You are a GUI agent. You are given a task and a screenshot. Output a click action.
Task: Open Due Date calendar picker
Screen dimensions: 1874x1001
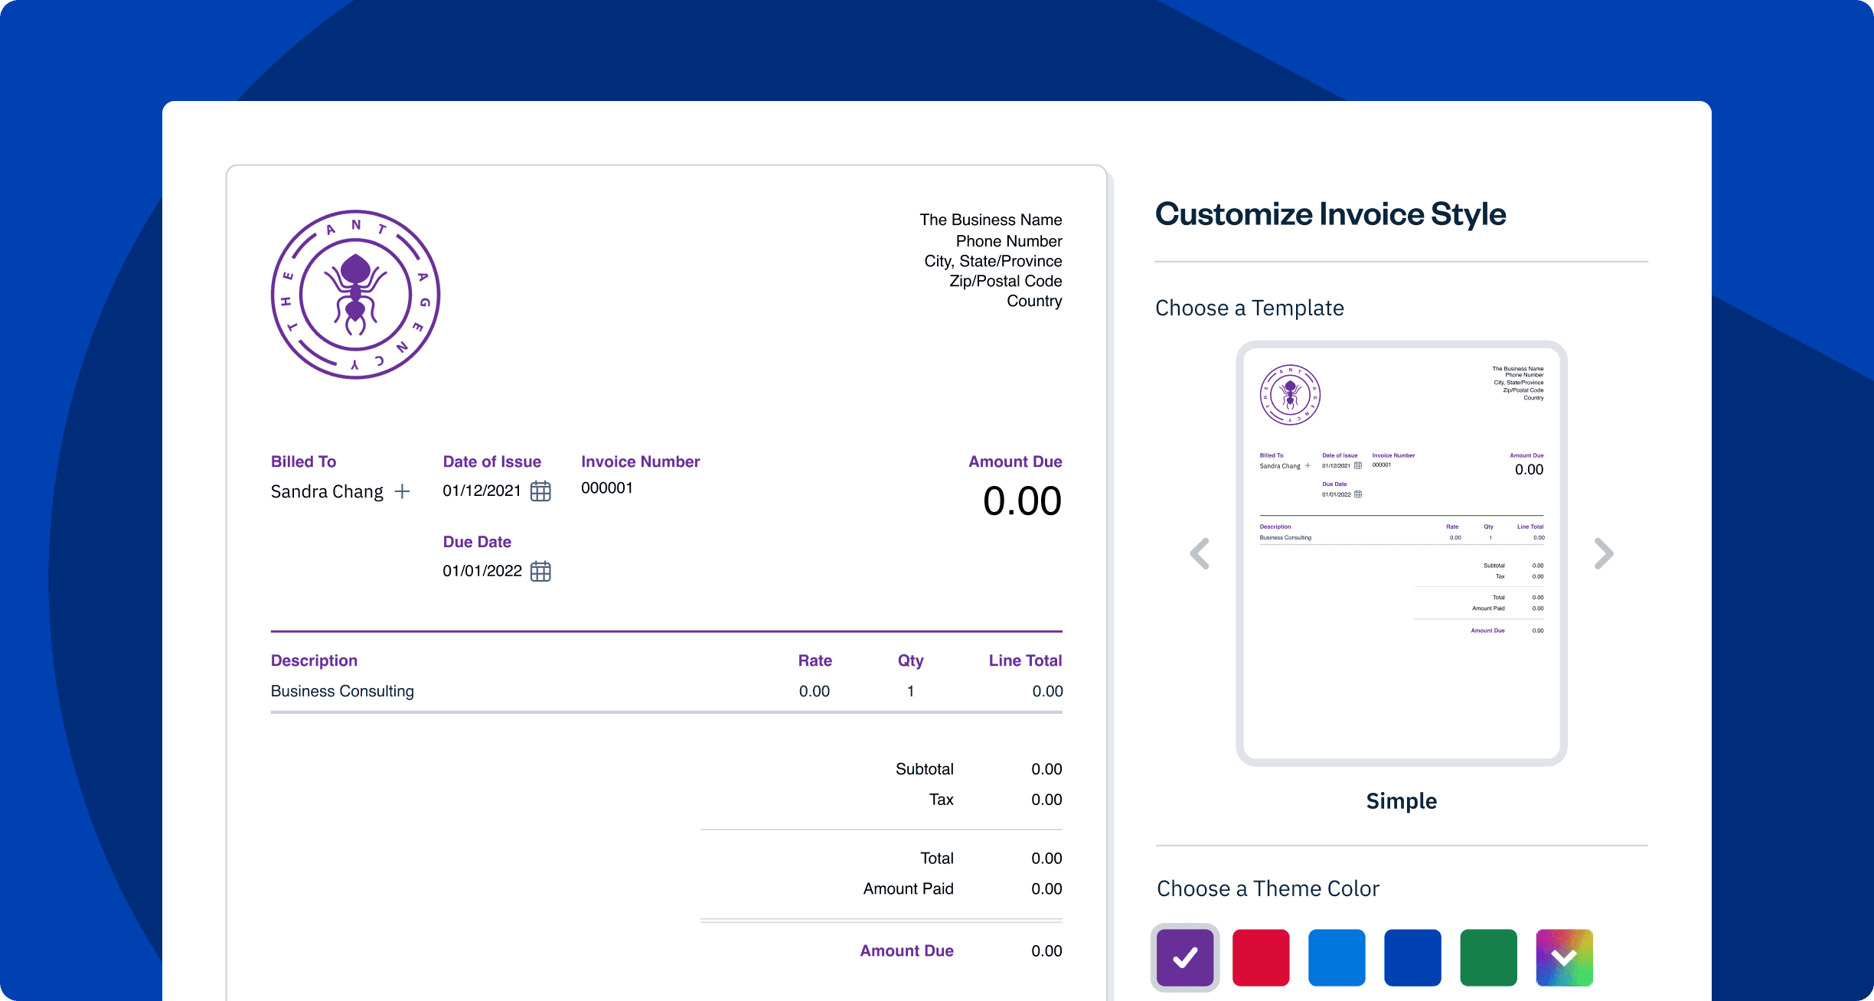point(540,572)
